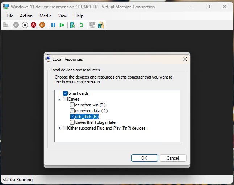Click OK in Local Resources dialog
The width and height of the screenshot is (234, 185).
click(145, 158)
